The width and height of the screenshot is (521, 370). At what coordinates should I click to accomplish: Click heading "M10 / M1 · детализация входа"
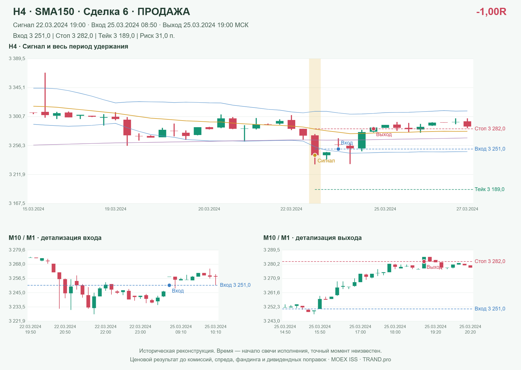(55, 238)
